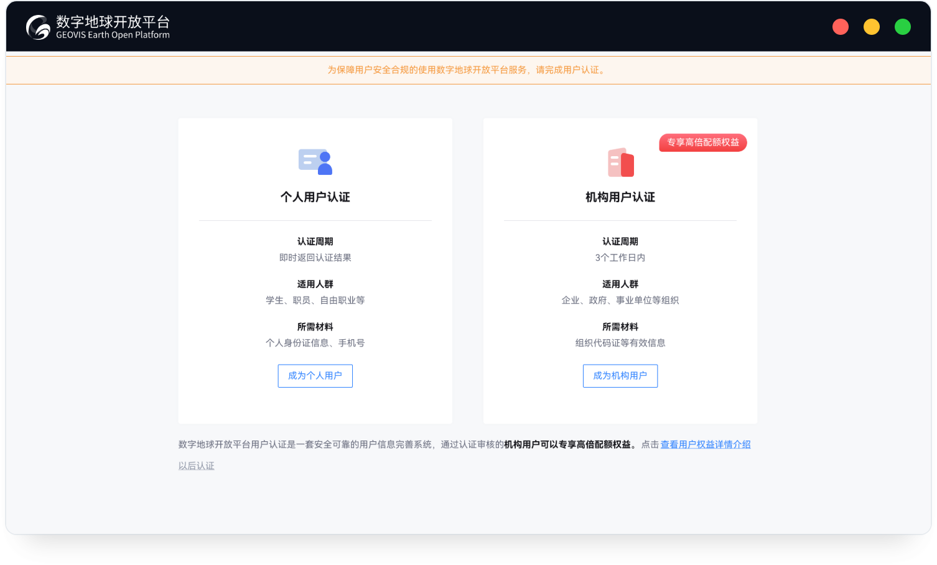937x565 pixels.
Task: Click 适用人群 label in the organization card
Action: click(x=620, y=284)
